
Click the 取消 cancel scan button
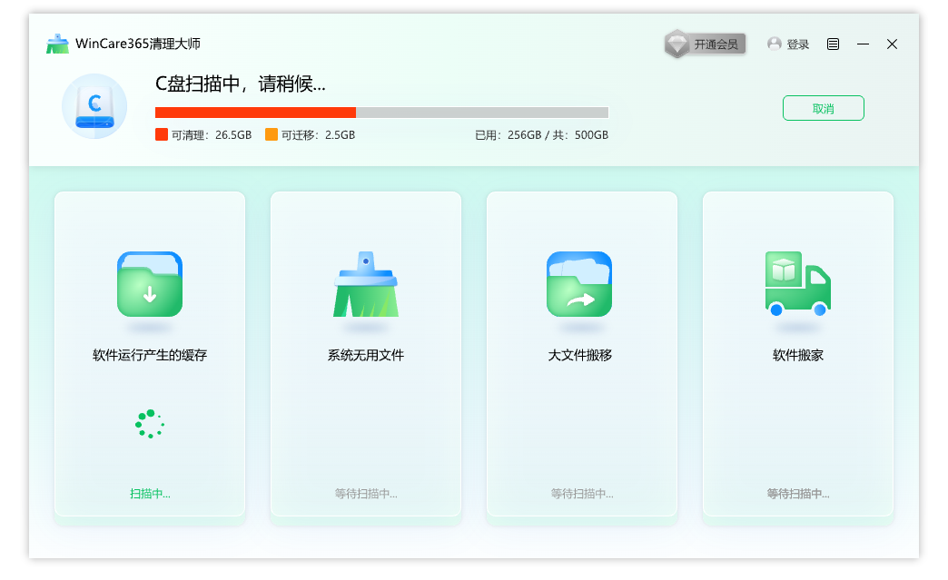click(x=823, y=108)
